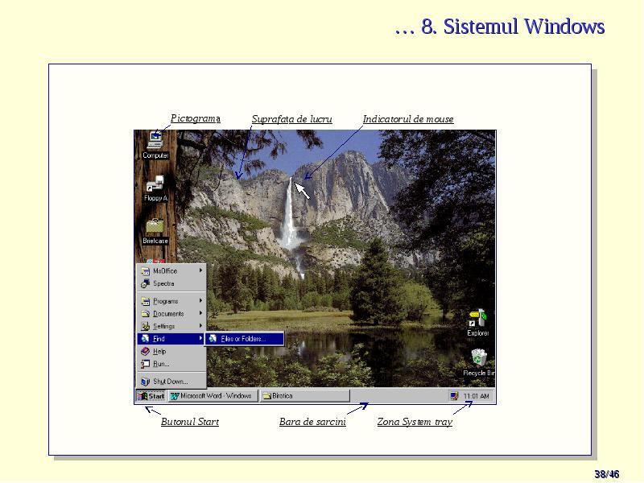Click the Find magnifier icon in Start menu
644x483 pixels.
146,338
